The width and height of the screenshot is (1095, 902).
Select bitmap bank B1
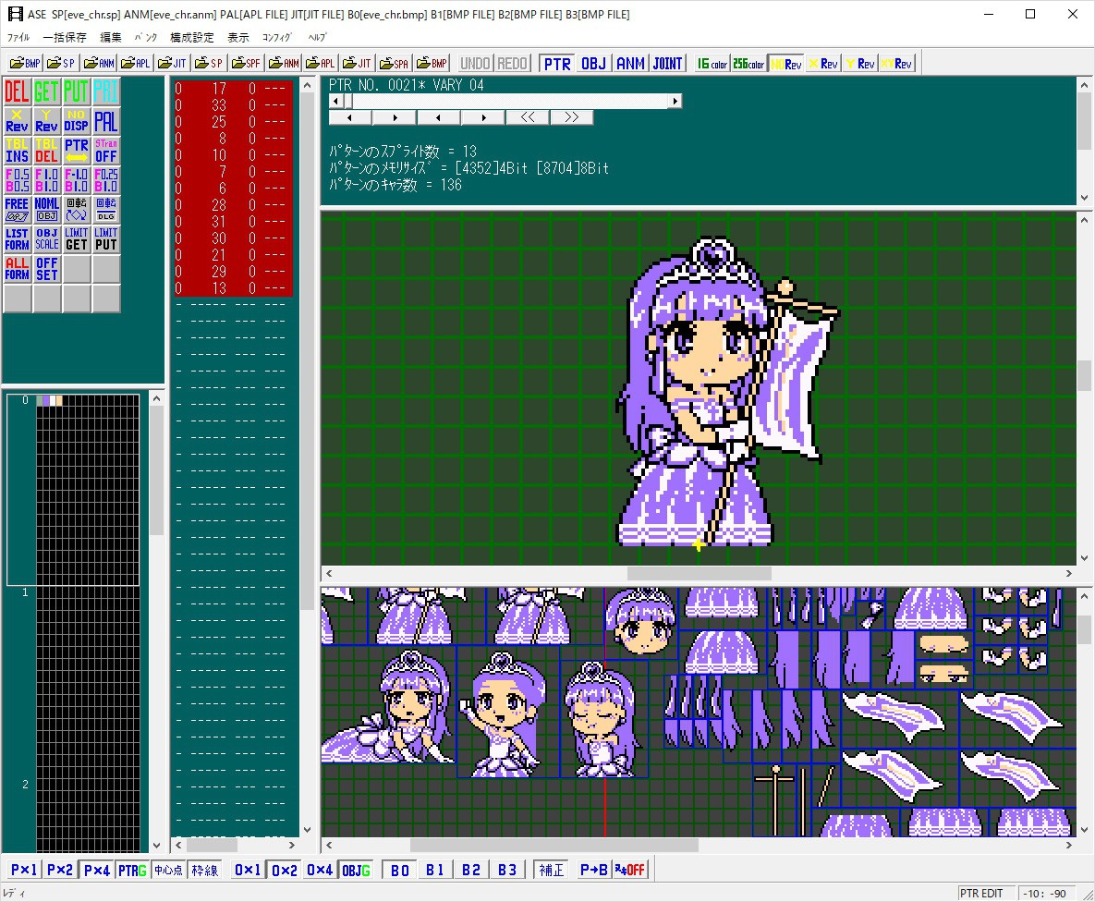click(434, 870)
